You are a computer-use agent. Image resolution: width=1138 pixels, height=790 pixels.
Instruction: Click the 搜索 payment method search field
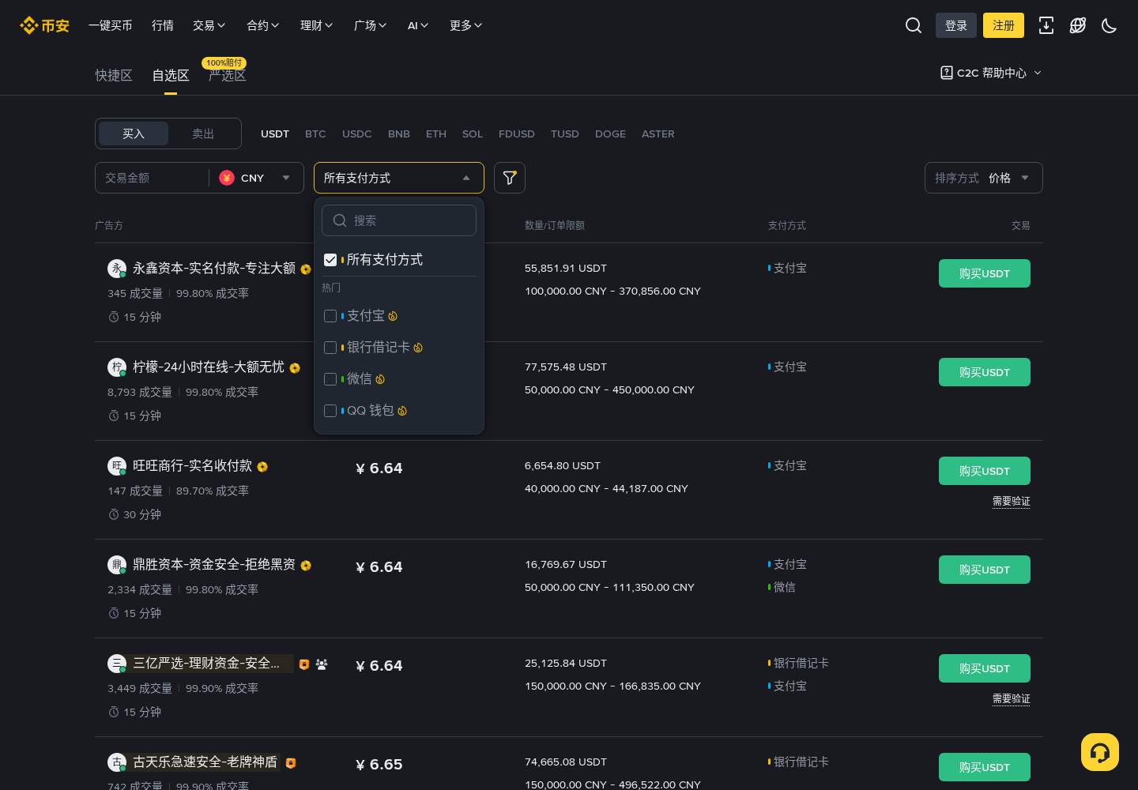tap(399, 220)
